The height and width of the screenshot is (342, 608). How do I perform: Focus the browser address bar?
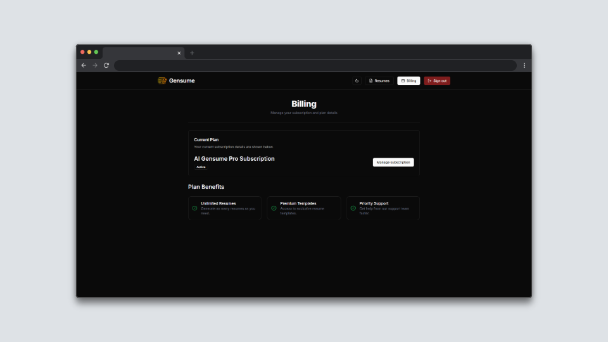pyautogui.click(x=315, y=65)
